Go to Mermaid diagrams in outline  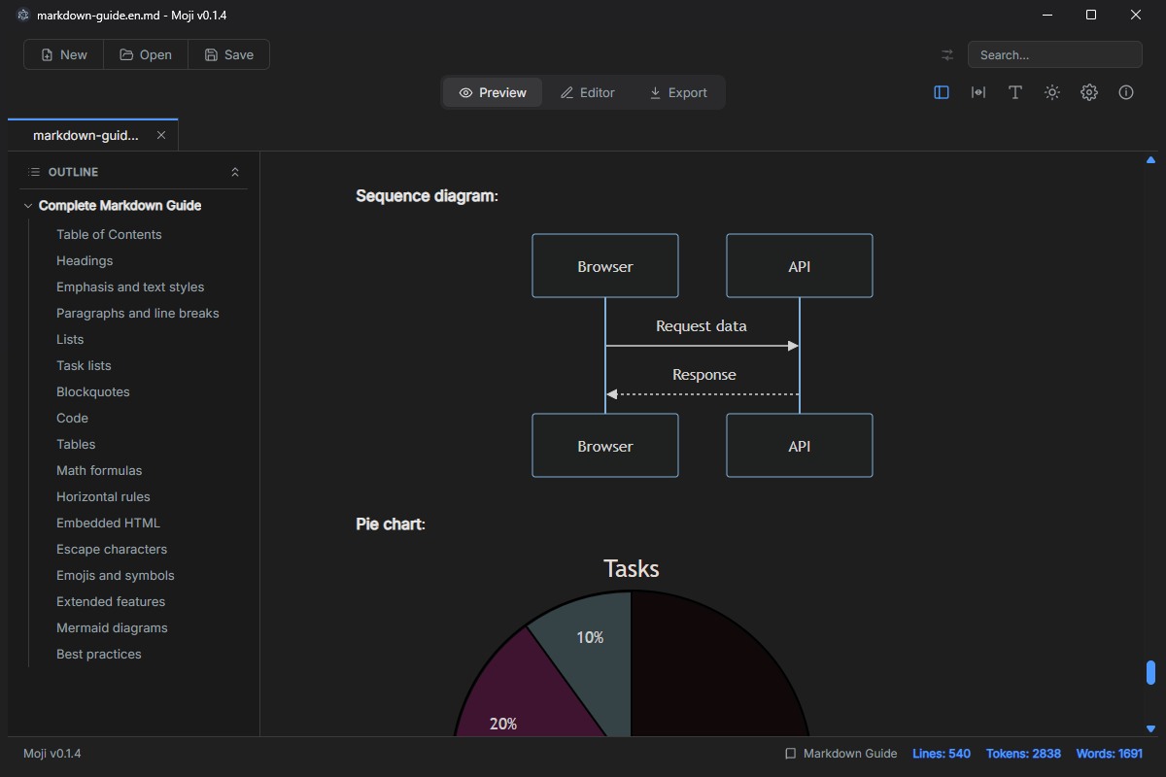point(112,627)
